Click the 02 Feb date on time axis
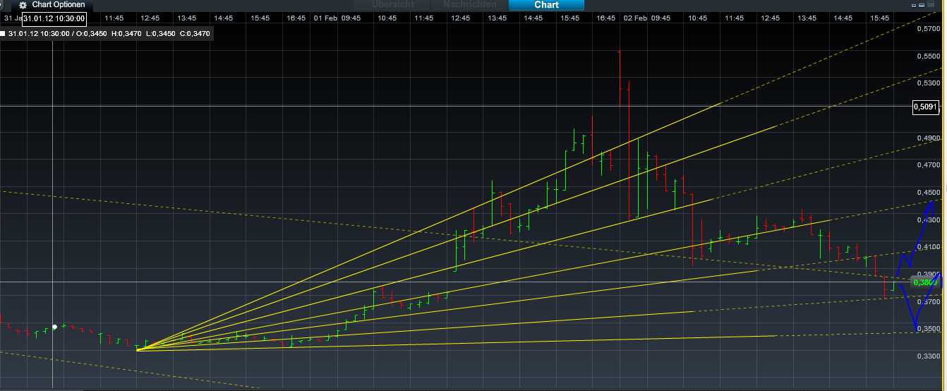This screenshot has height=391, width=947. click(x=630, y=18)
